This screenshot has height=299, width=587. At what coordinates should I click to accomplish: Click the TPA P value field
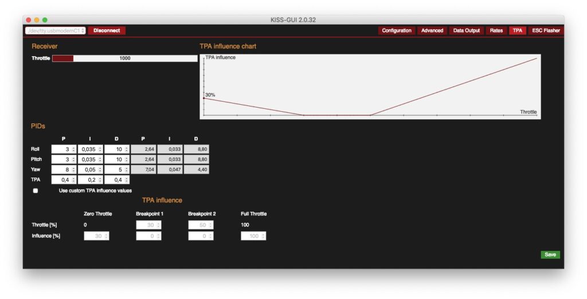(x=61, y=180)
